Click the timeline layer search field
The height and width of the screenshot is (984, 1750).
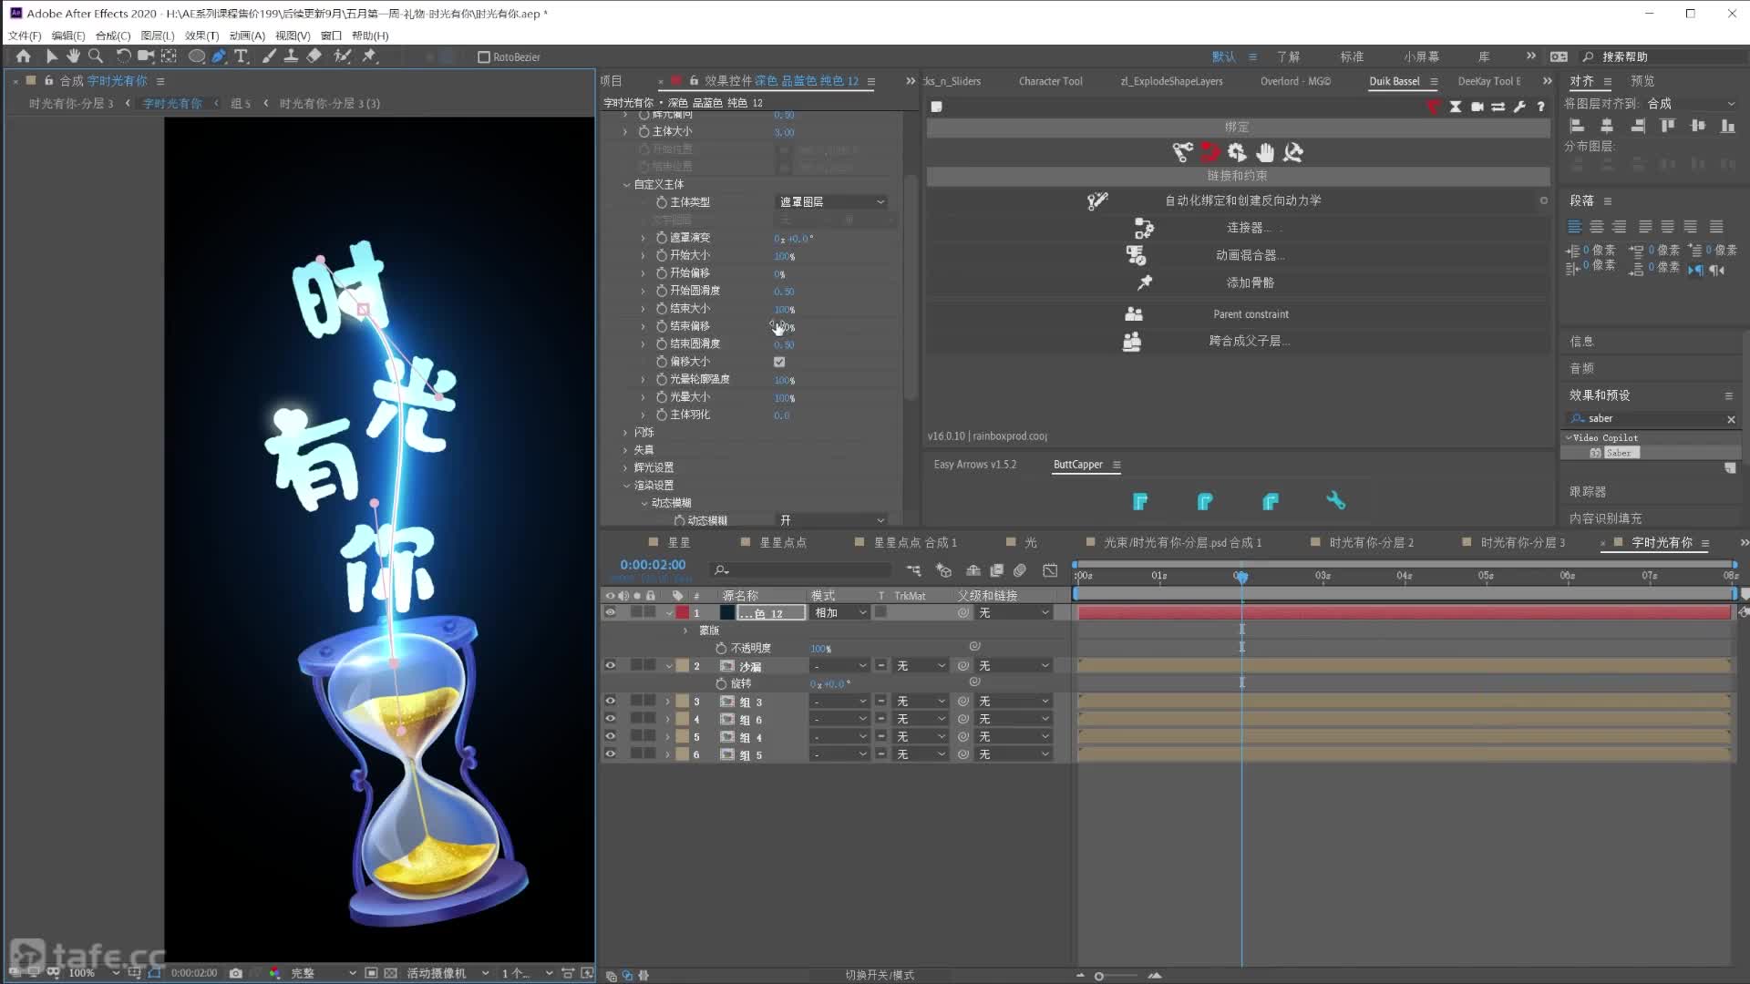pos(802,570)
